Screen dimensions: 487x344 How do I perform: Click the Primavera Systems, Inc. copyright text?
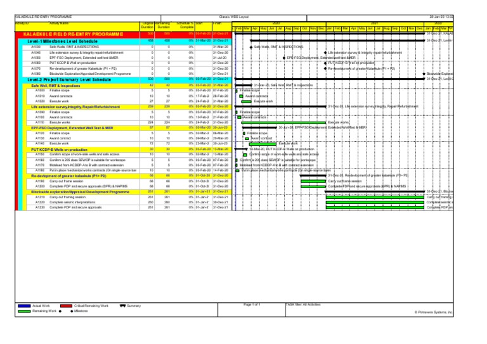coord(434,312)
